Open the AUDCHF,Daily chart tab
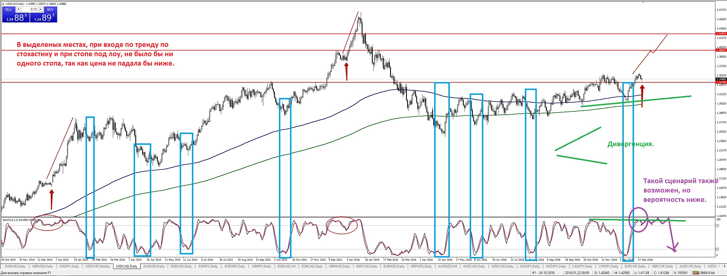The width and height of the screenshot is (727, 276). [690, 266]
